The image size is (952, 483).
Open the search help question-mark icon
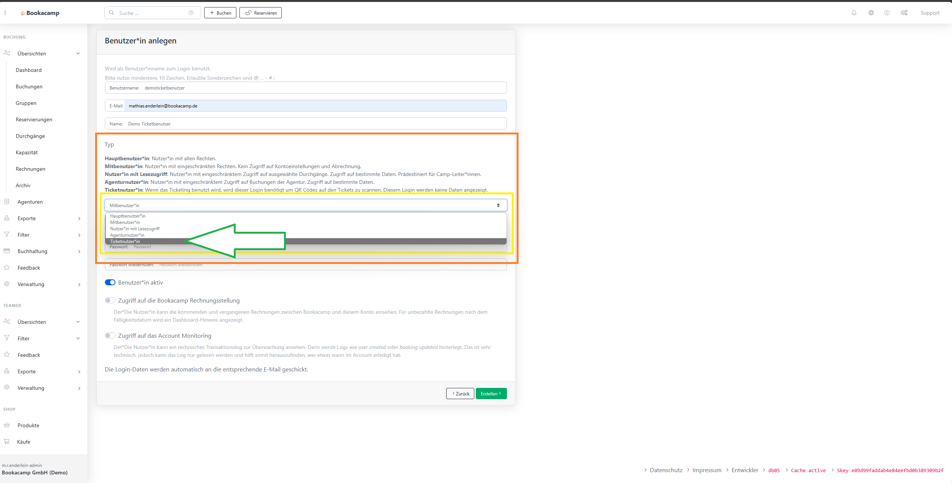(191, 13)
